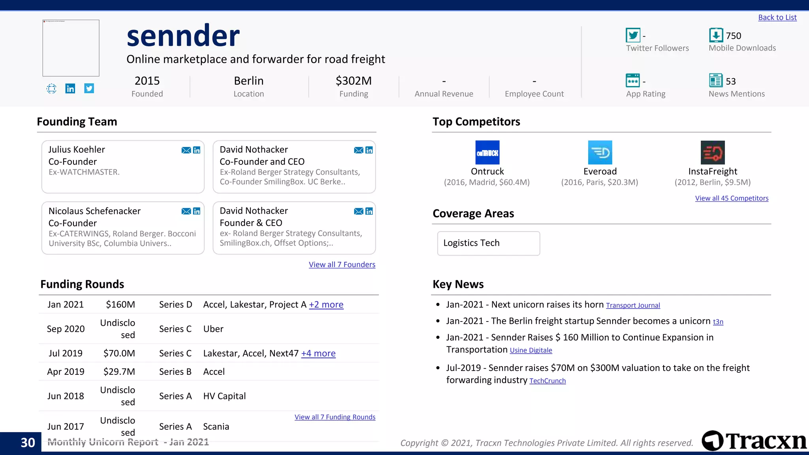Click the Ontruck competitor name

pyautogui.click(x=487, y=171)
